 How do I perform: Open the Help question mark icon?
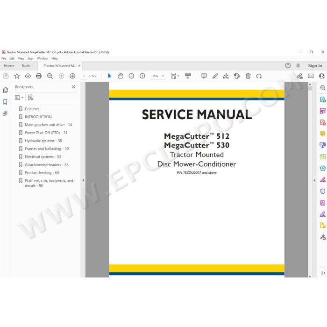288,66
